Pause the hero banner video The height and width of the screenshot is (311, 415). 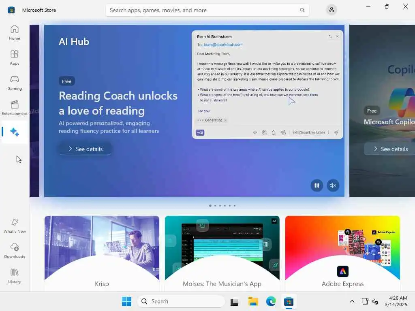(x=317, y=185)
